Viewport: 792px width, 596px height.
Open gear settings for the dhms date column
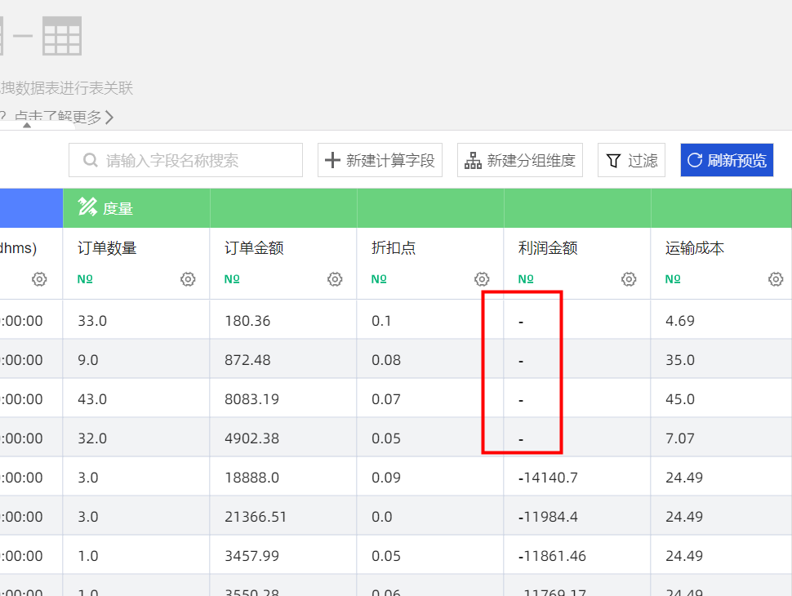(x=39, y=279)
